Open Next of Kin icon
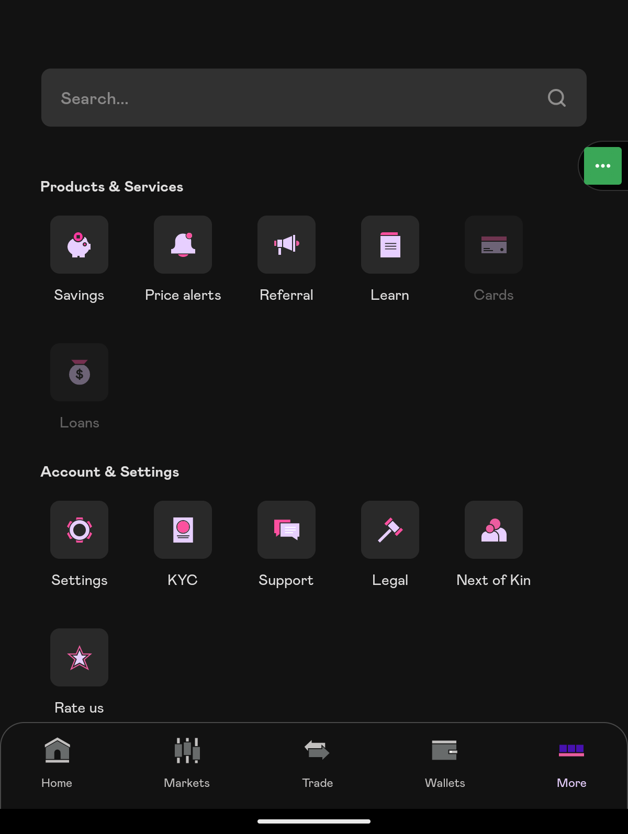Screen dimensions: 628x834 click(x=494, y=529)
